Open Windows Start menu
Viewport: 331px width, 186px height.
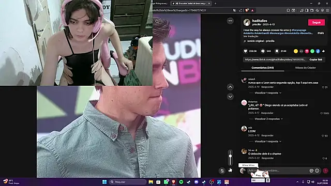point(104,182)
